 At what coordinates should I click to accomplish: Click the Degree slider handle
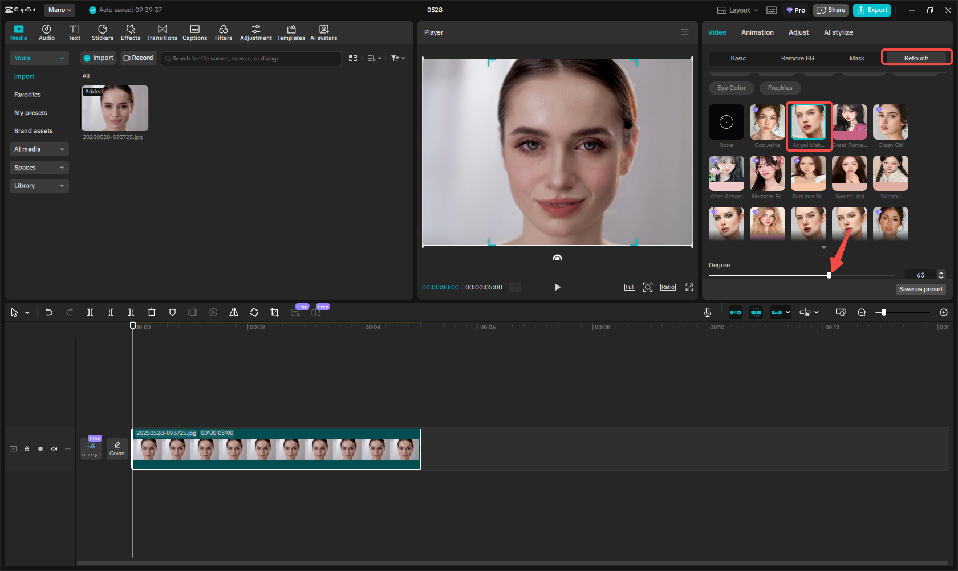point(829,275)
